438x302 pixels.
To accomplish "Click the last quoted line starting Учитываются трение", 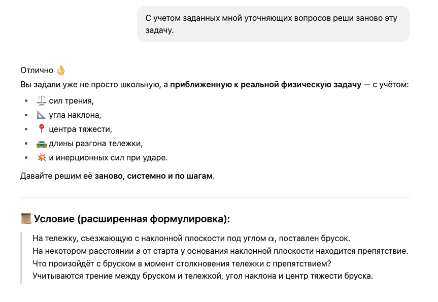I will (x=203, y=277).
